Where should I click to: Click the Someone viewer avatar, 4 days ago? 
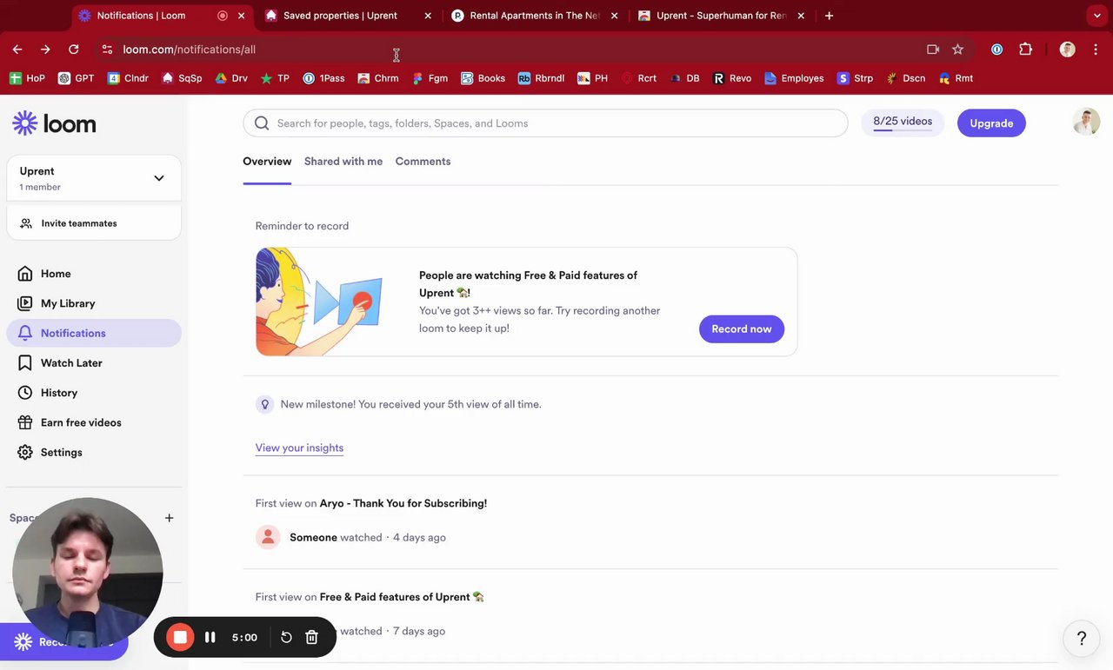(x=268, y=537)
